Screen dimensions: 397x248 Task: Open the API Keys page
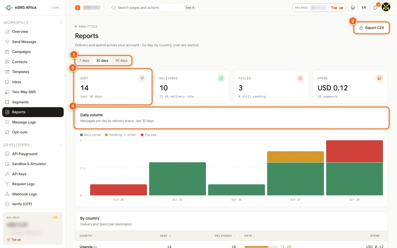coord(33,174)
